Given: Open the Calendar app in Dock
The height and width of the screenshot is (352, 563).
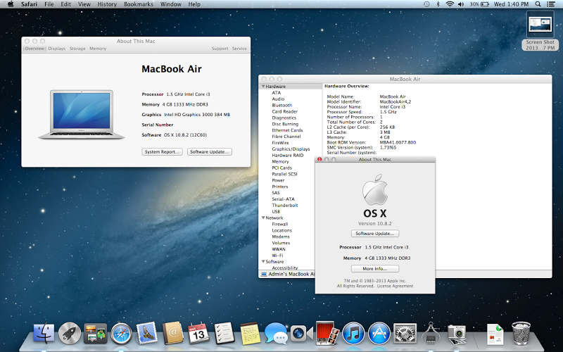Looking at the screenshot, I should pos(198,332).
